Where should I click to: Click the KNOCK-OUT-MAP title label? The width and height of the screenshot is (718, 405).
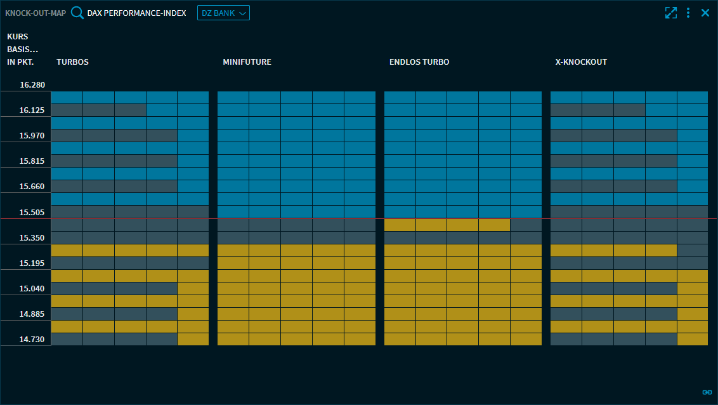point(36,13)
